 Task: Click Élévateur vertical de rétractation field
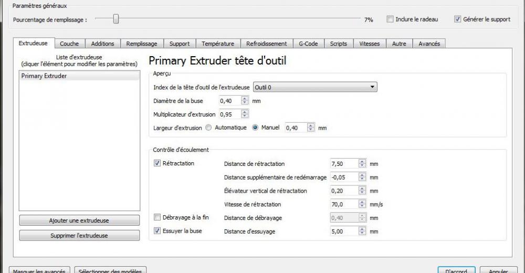pyautogui.click(x=344, y=191)
